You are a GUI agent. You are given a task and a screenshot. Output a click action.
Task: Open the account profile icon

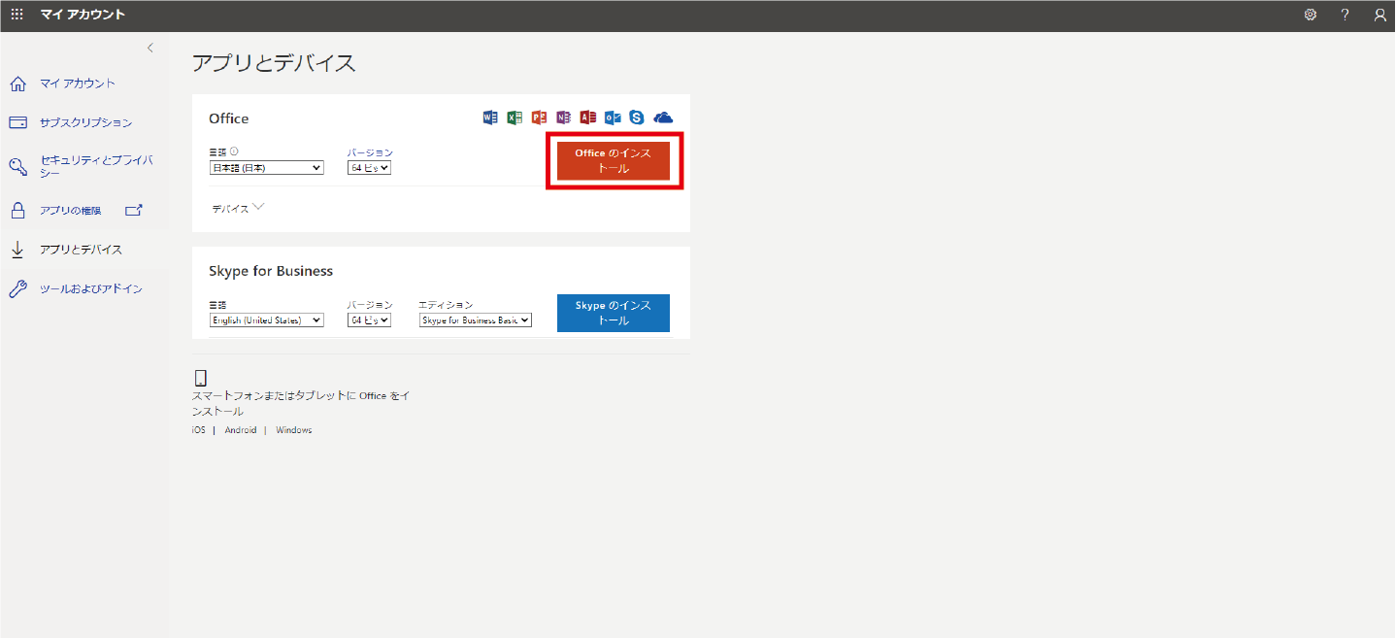(1379, 15)
